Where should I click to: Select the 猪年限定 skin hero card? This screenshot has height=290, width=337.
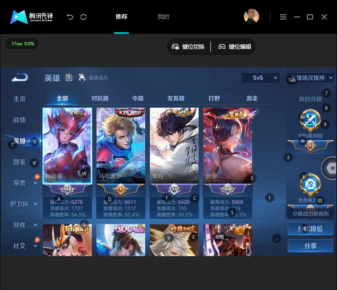click(174, 240)
